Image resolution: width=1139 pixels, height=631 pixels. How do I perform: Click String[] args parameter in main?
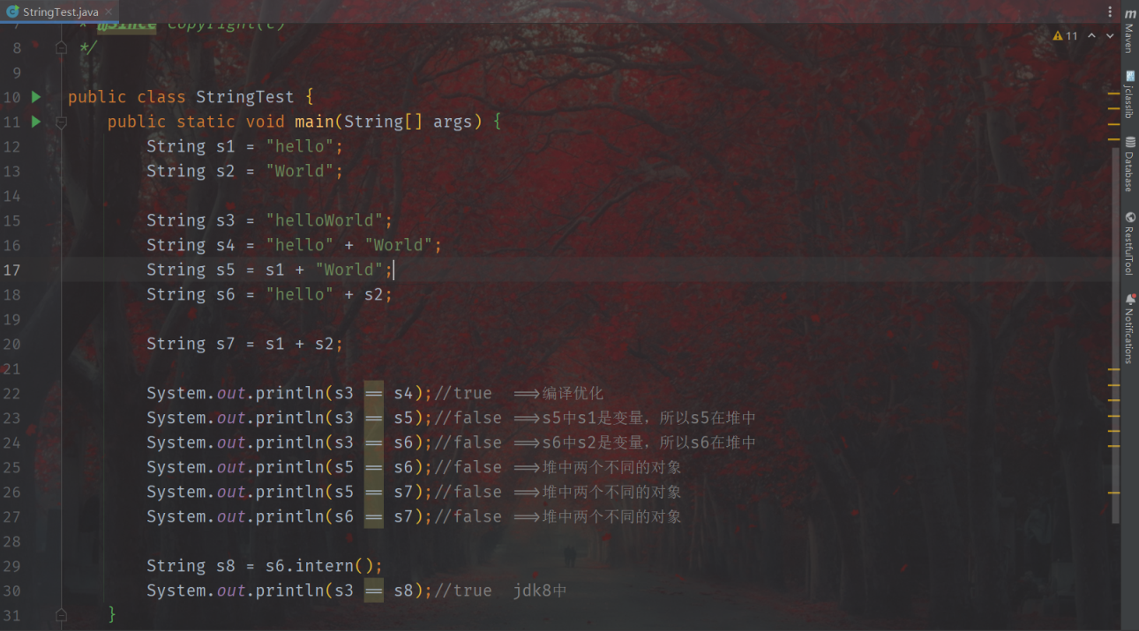(x=408, y=122)
